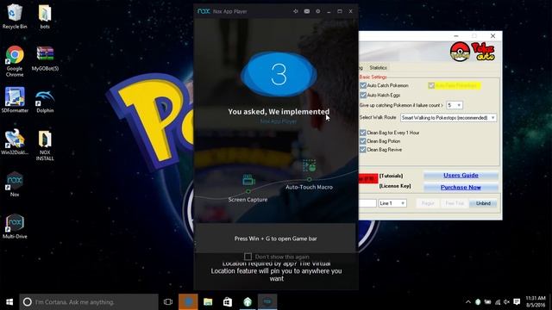Click the Poke auto pokeball logo

tap(460, 52)
